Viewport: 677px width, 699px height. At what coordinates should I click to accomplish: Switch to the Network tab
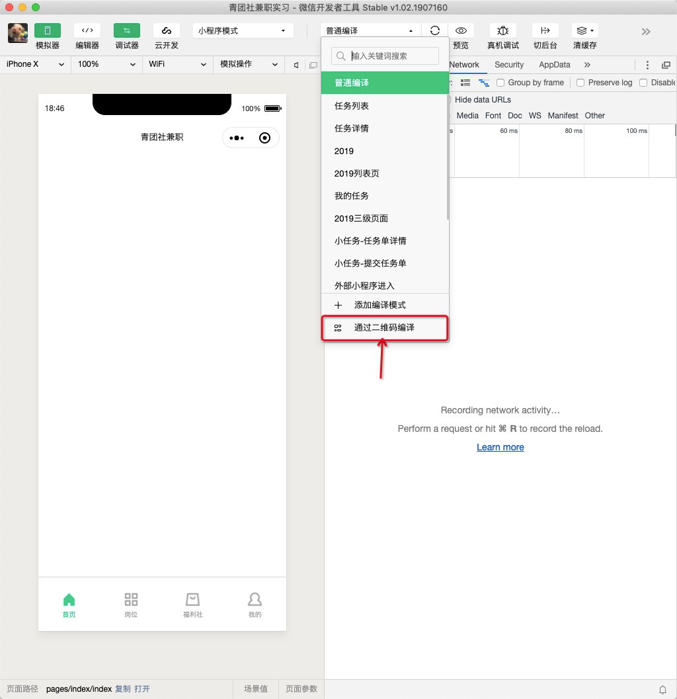pos(464,65)
